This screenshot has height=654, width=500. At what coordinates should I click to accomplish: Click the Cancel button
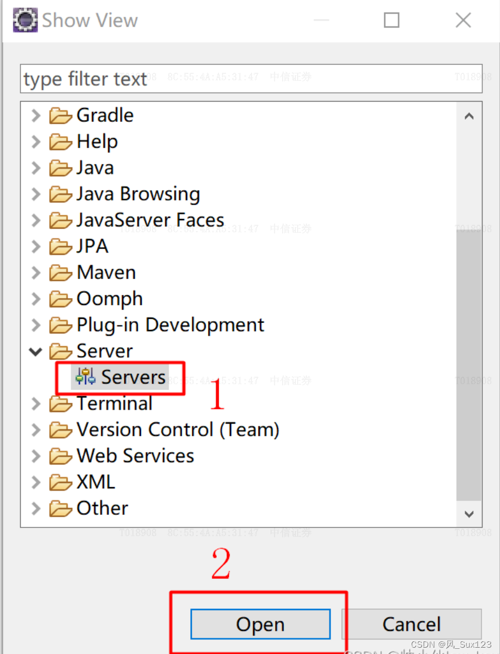(412, 624)
